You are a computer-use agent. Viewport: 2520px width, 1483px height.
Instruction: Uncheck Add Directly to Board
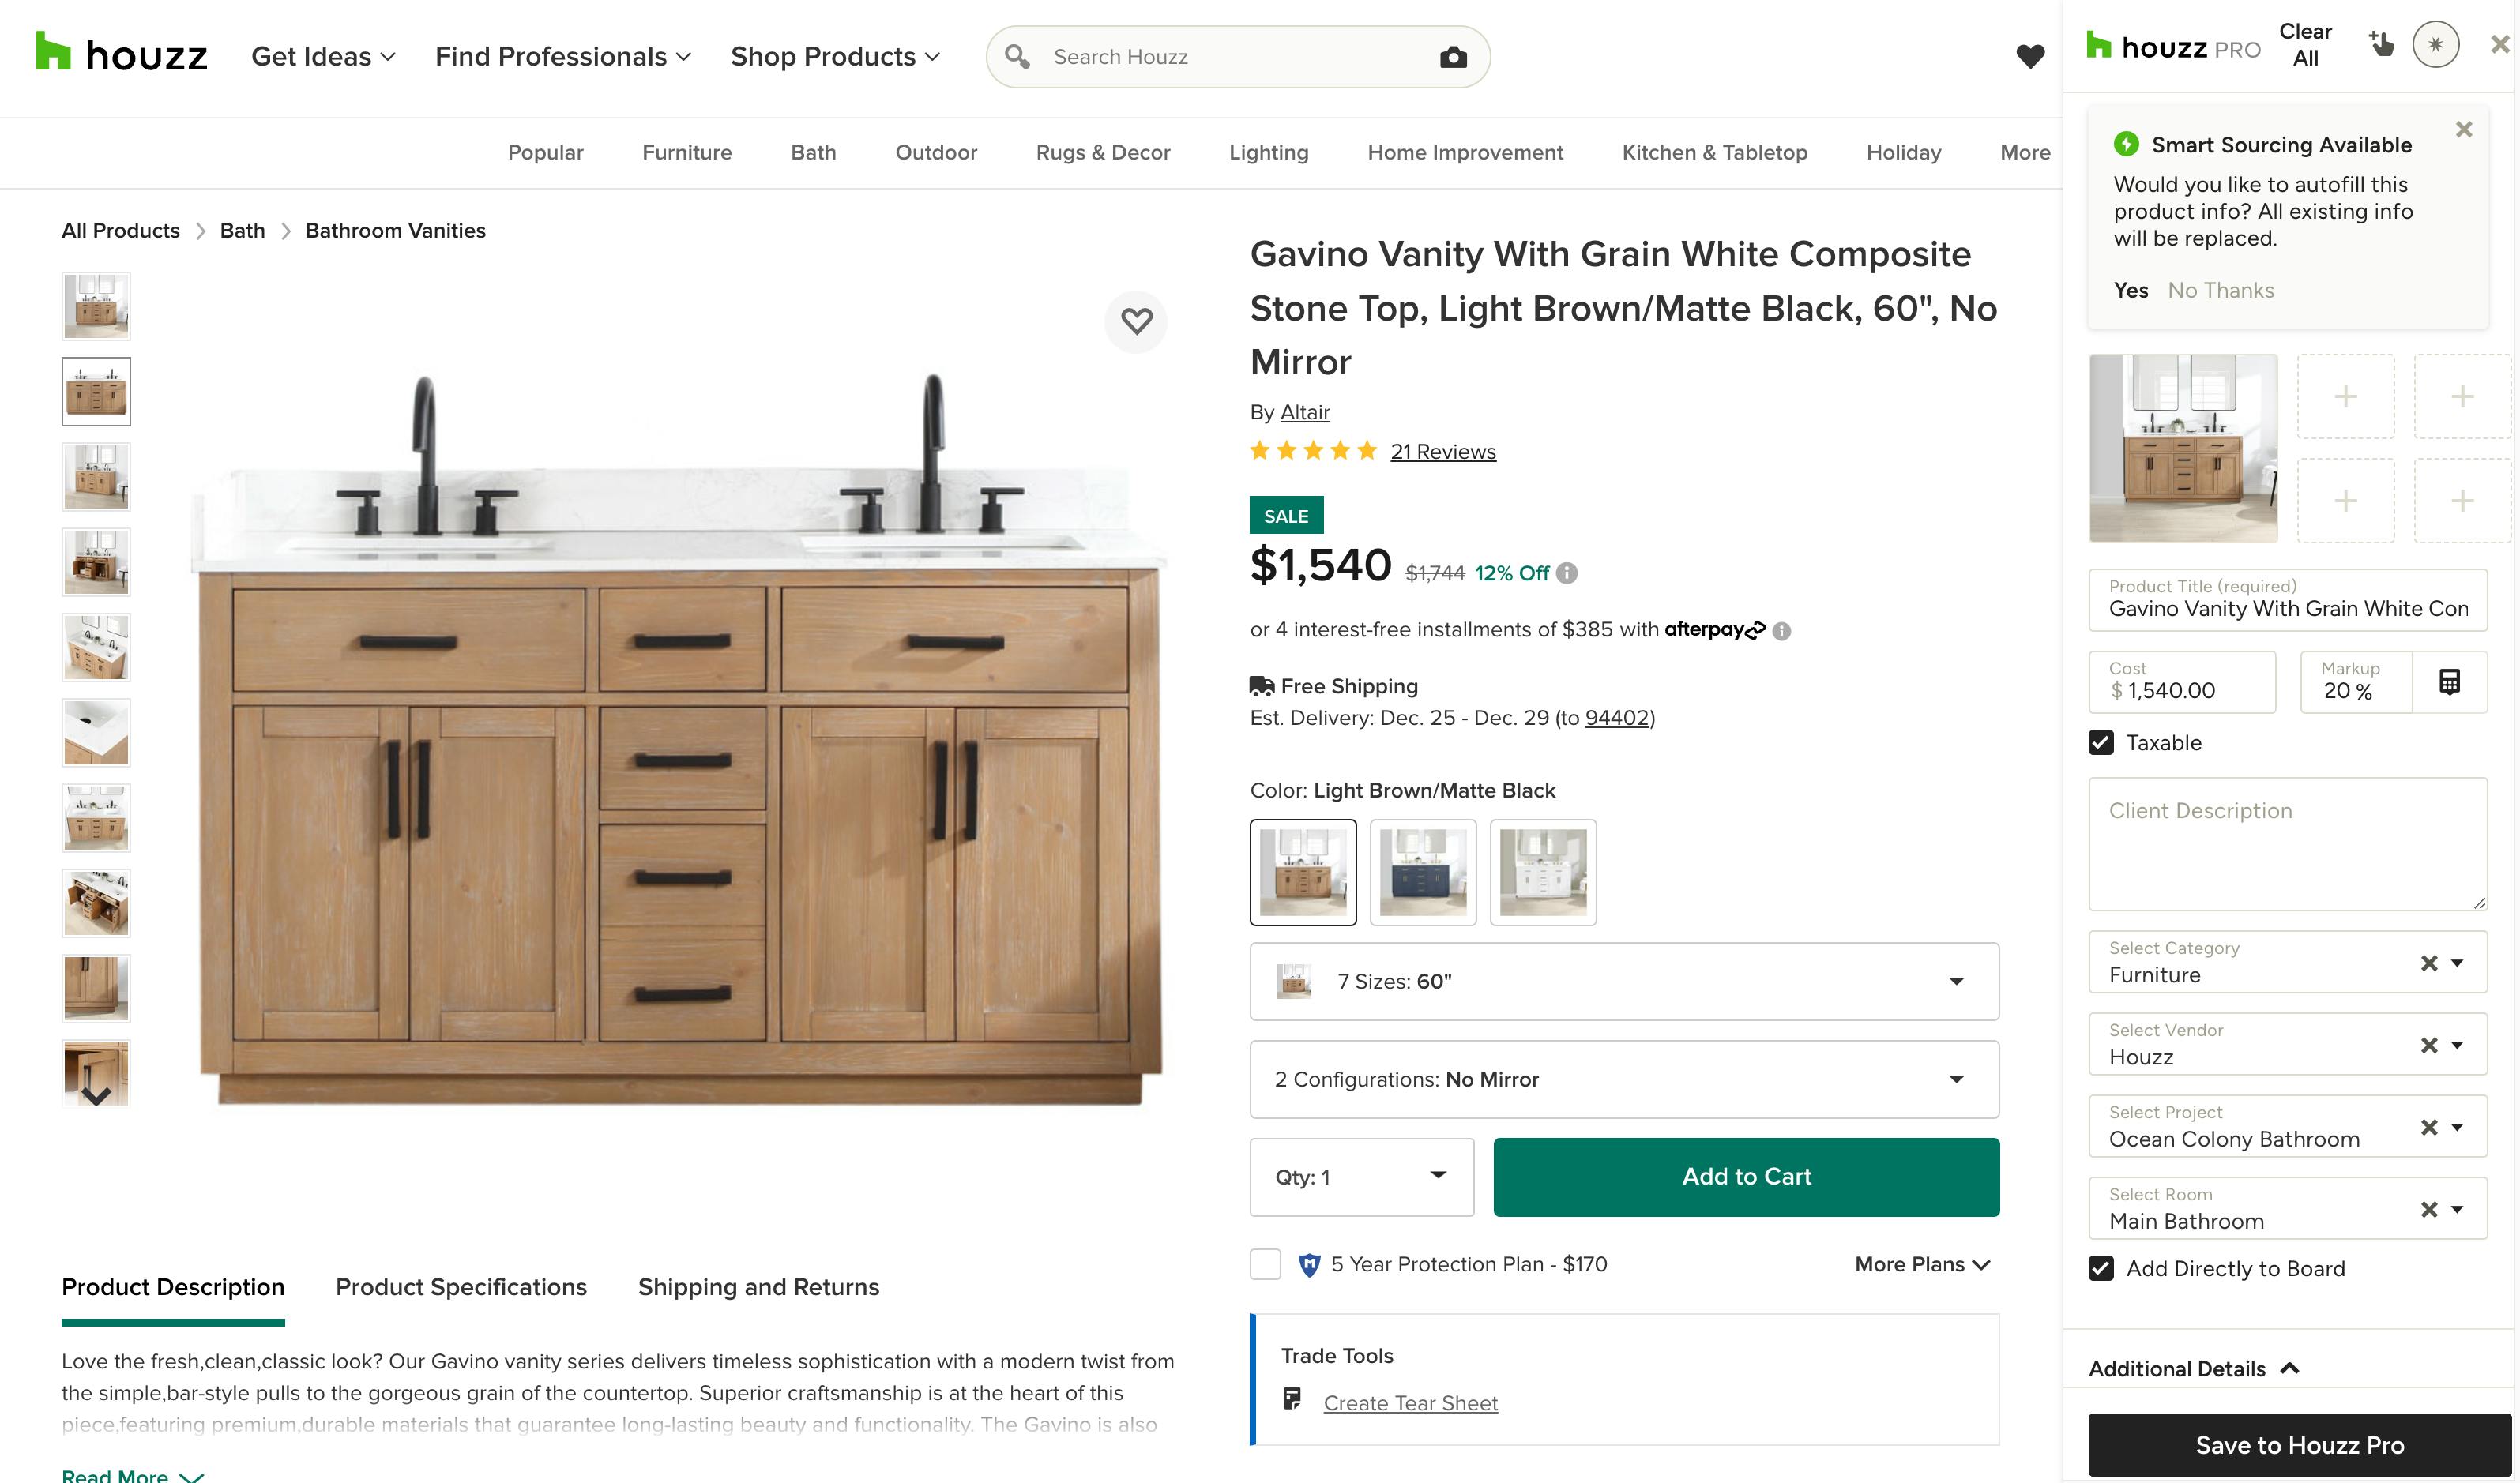[x=2101, y=1268]
